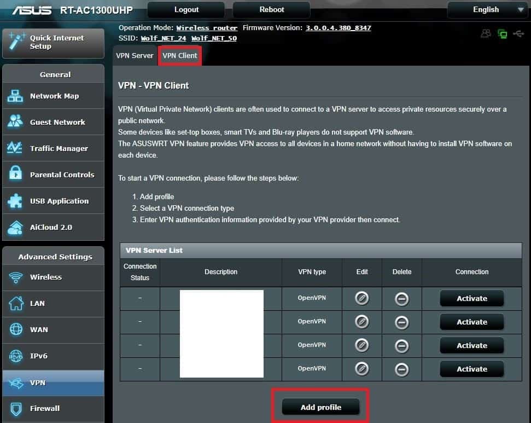
Task: Click the guest users status icon
Action: (486, 33)
